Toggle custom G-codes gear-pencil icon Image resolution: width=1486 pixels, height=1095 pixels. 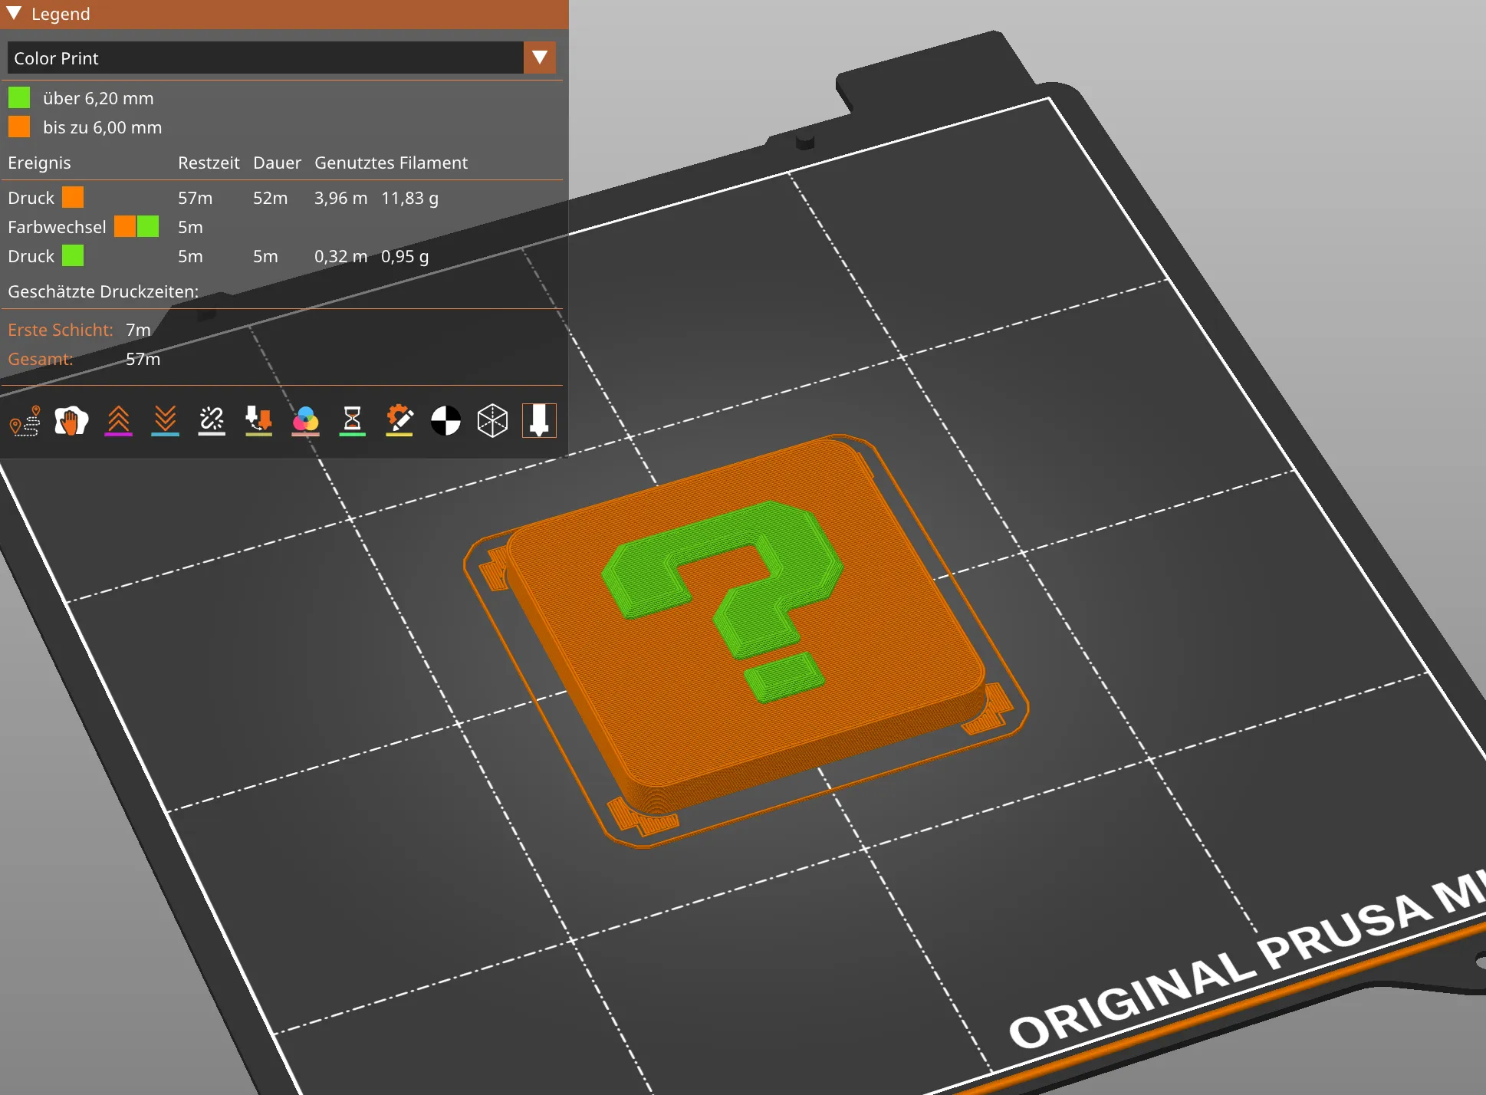tap(399, 421)
